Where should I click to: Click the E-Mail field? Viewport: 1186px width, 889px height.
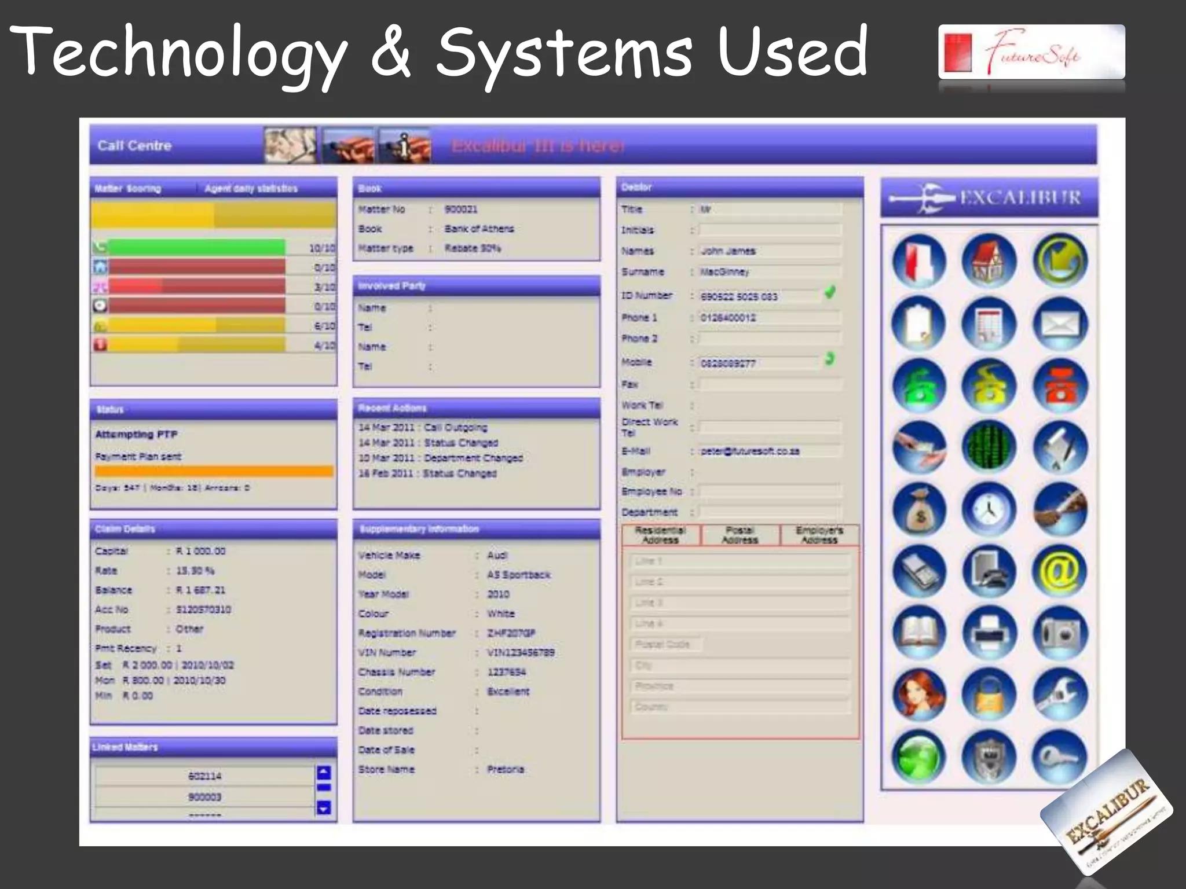[x=770, y=451]
